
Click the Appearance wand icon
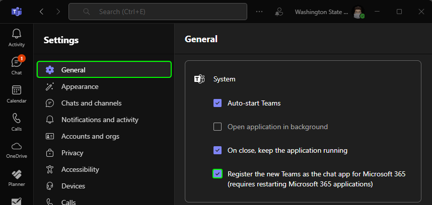50,86
